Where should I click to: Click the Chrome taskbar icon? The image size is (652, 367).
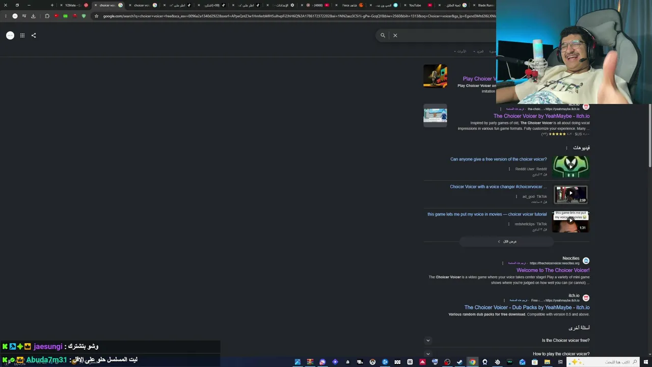pyautogui.click(x=472, y=362)
